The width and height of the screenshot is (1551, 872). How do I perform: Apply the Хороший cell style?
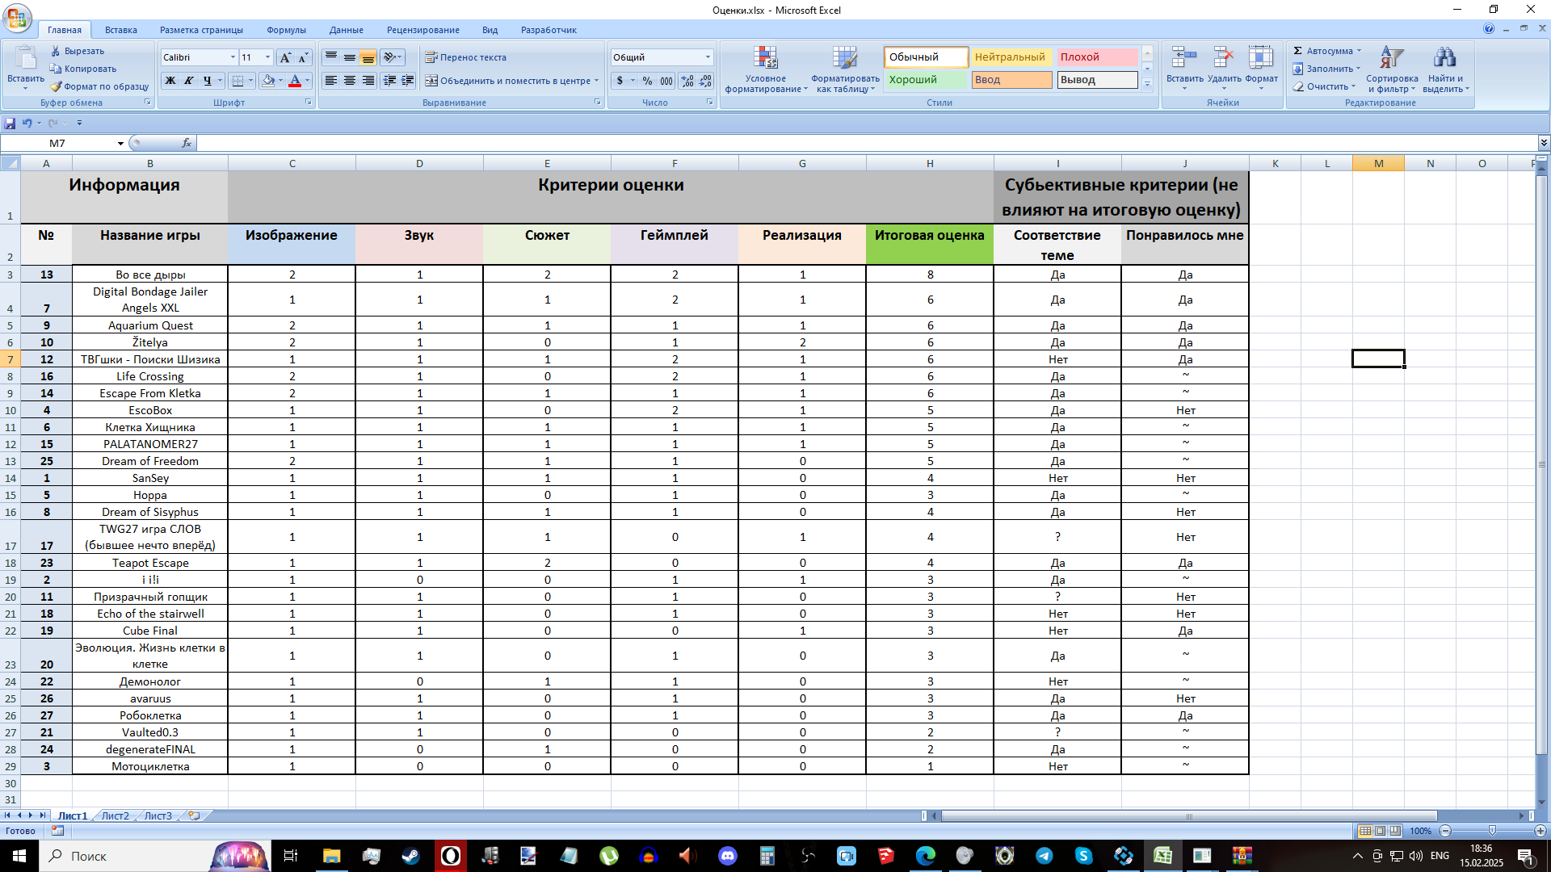point(926,80)
